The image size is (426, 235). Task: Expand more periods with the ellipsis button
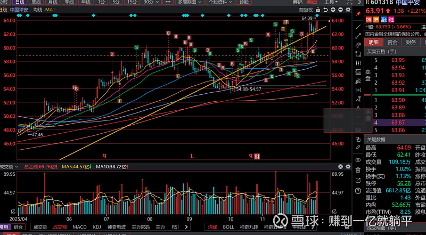168,2
